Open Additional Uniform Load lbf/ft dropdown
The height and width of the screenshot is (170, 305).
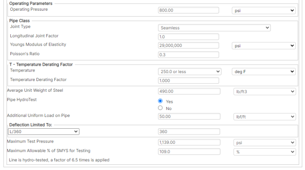[x=264, y=117]
